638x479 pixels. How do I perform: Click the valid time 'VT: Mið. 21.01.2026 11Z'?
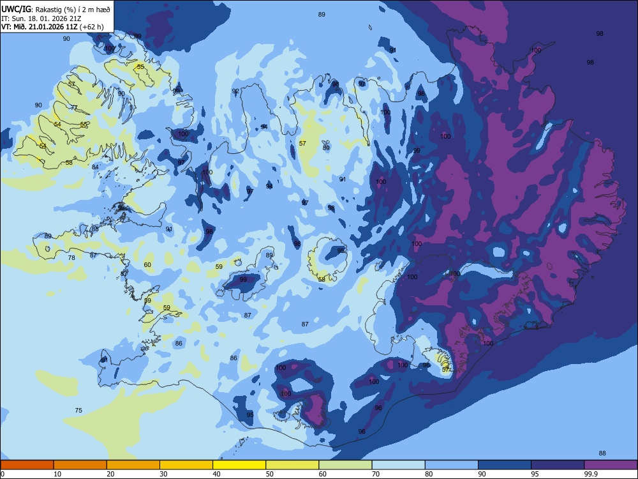pyautogui.click(x=40, y=27)
